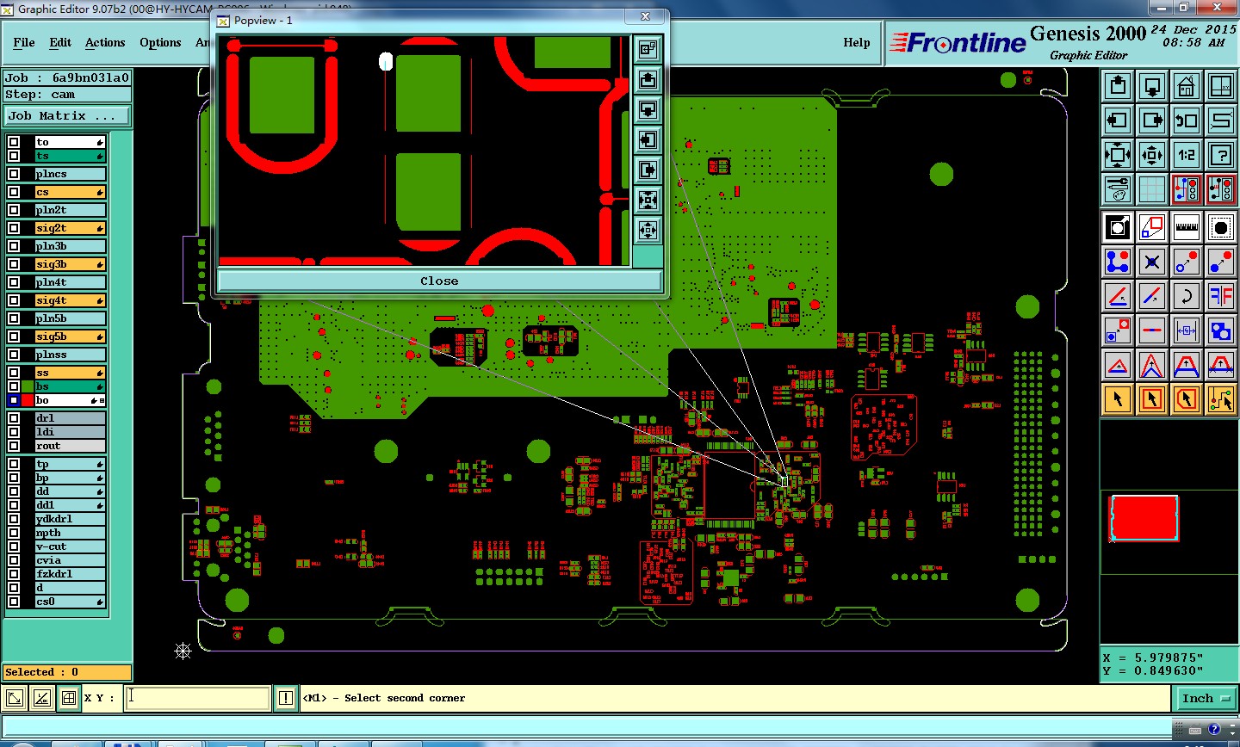Click the pan up icon in Popview
Image resolution: width=1240 pixels, height=747 pixels.
point(648,80)
